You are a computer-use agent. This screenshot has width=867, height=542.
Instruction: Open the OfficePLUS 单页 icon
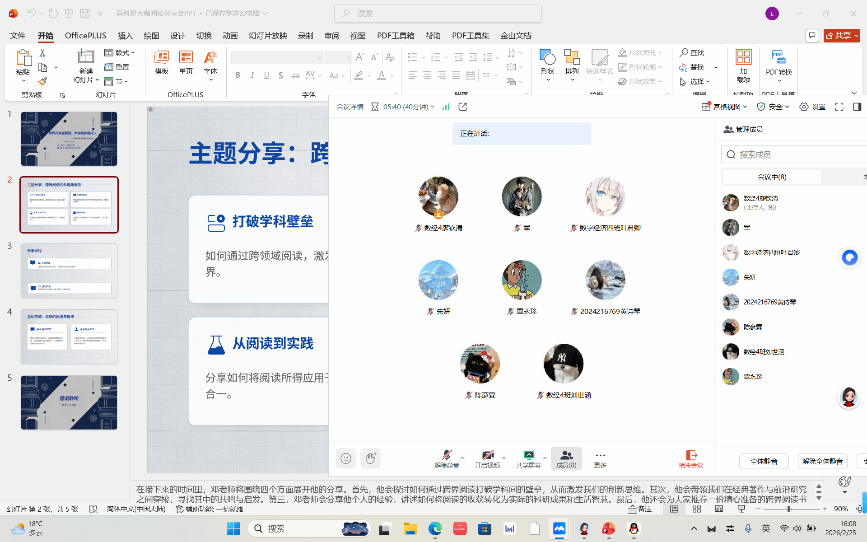[x=186, y=57]
